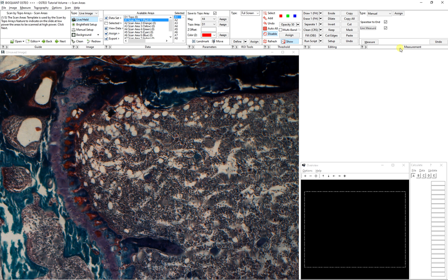The height and width of the screenshot is (280, 448).
Task: Uncheck the Live Measure checkbox
Action: pos(386,28)
